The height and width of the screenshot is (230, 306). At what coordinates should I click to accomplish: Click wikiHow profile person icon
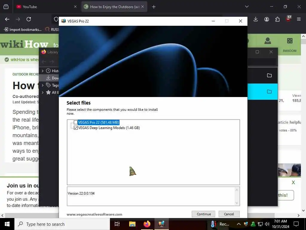click(268, 41)
